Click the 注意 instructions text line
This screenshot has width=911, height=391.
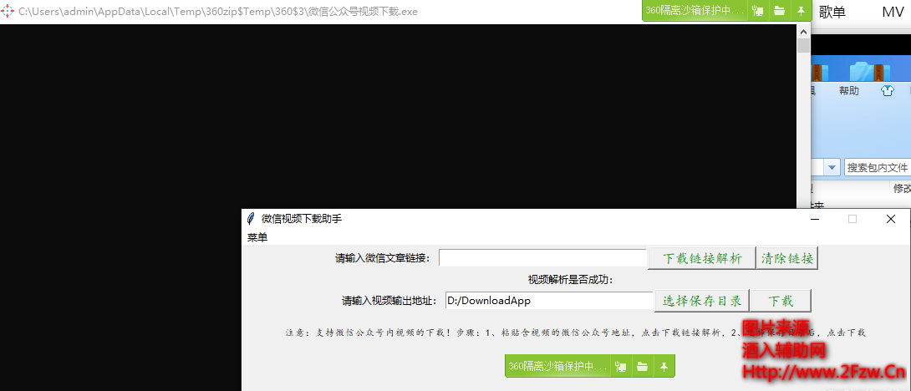coord(575,333)
